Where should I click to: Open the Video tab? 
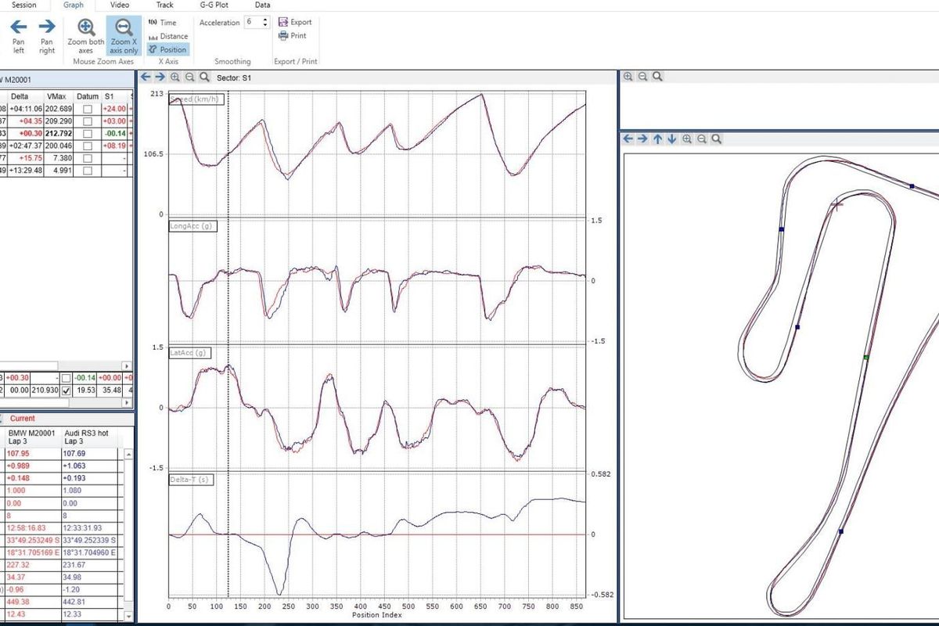point(120,5)
